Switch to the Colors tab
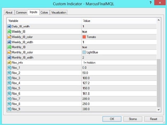 44,12
